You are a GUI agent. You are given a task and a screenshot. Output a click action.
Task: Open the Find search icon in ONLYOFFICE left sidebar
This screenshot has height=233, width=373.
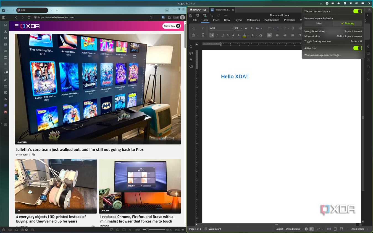191,47
